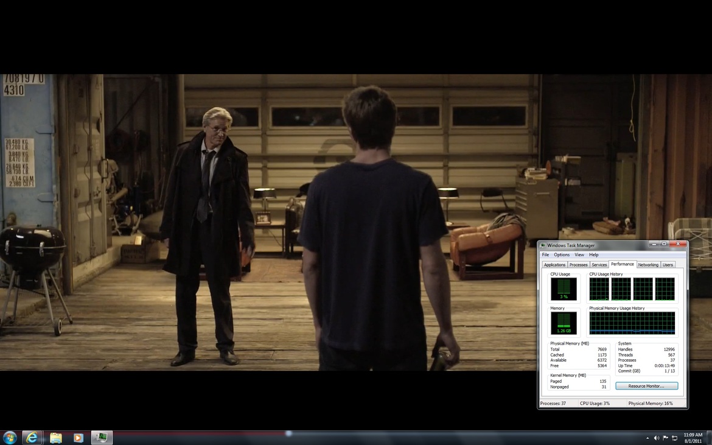This screenshot has height=445, width=712.
Task: Click the Windows Task Manager title text
Action: [x=571, y=245]
